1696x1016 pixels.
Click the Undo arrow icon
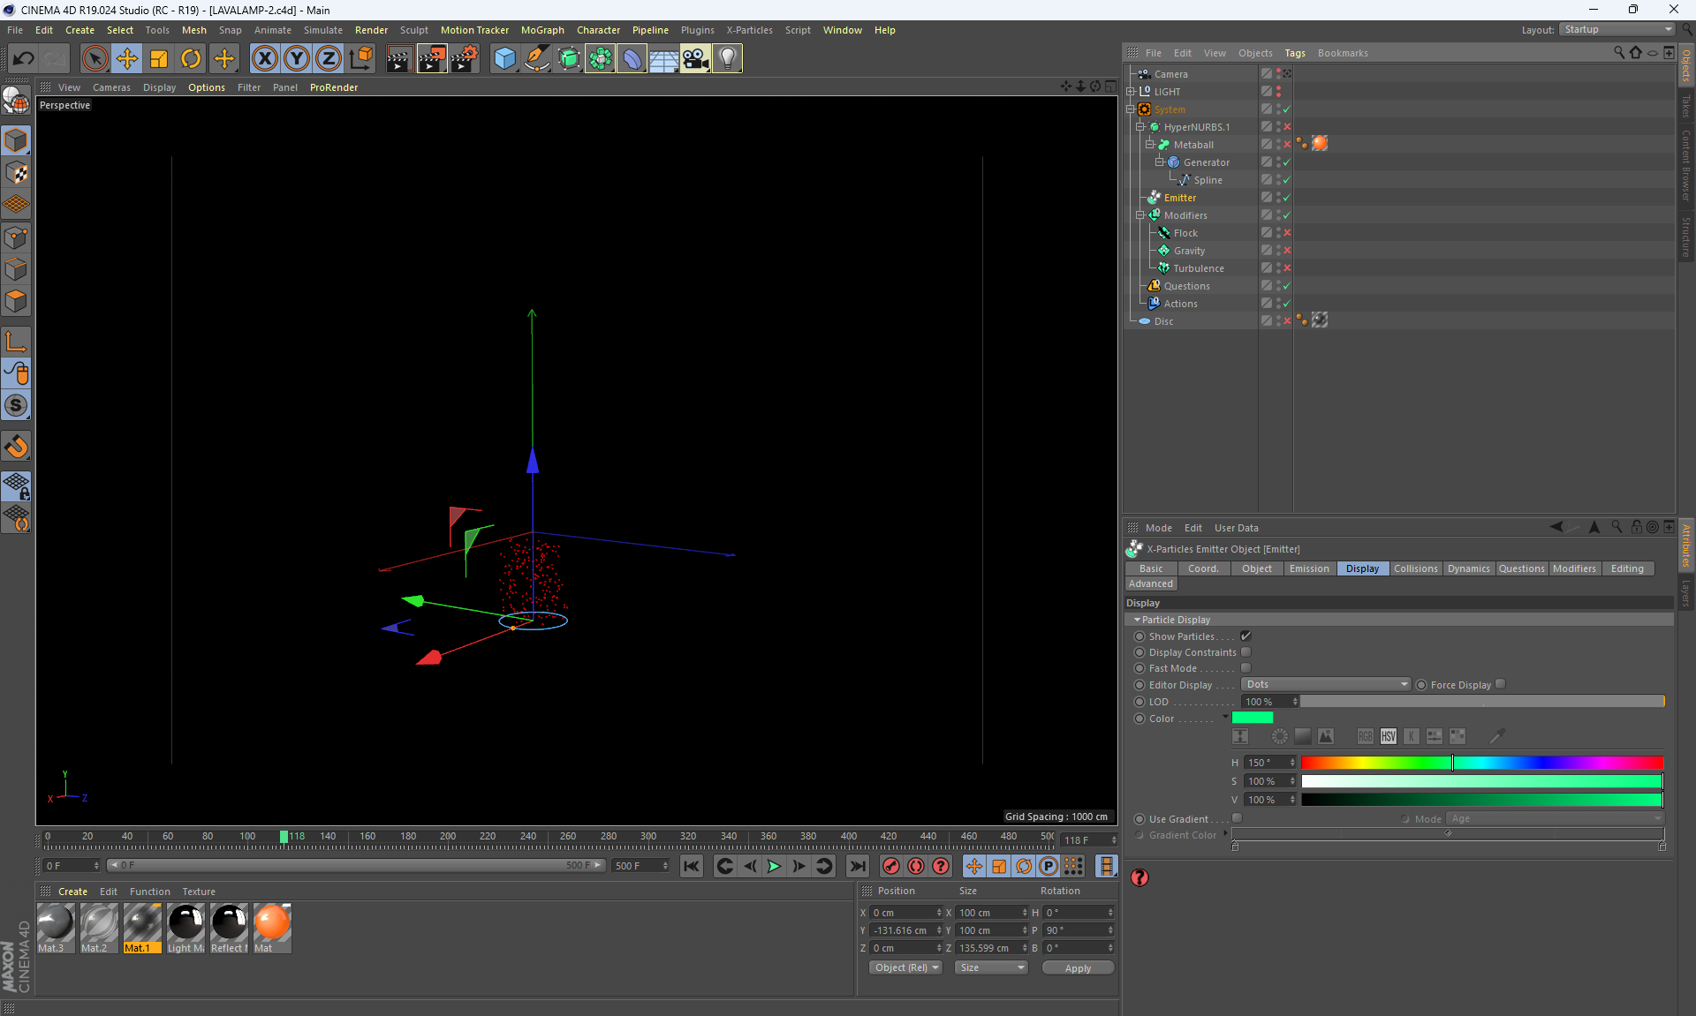(x=23, y=59)
